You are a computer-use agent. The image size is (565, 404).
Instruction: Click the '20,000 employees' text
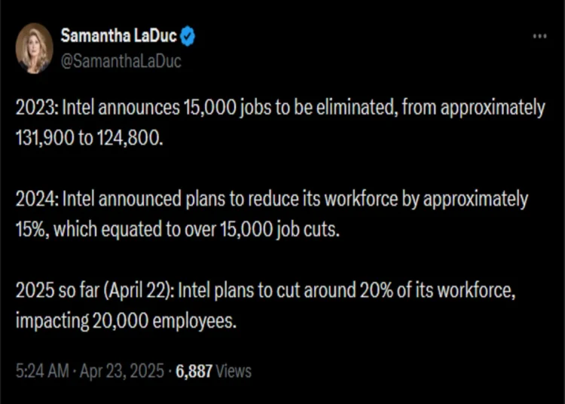tap(164, 321)
